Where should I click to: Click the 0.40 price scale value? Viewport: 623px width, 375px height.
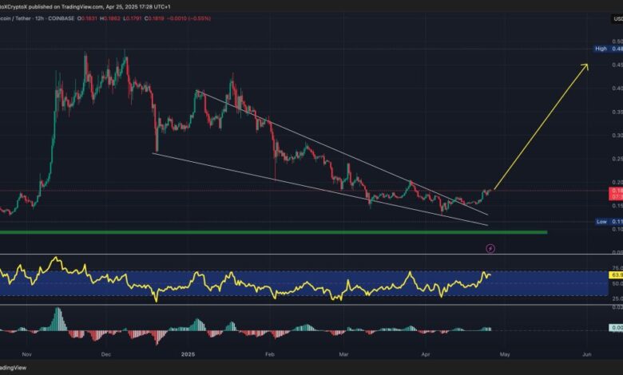click(x=617, y=88)
